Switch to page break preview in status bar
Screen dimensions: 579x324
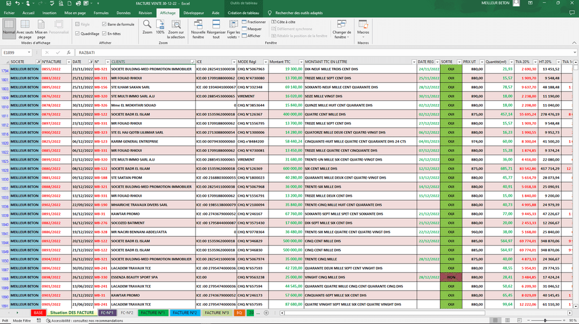520,320
